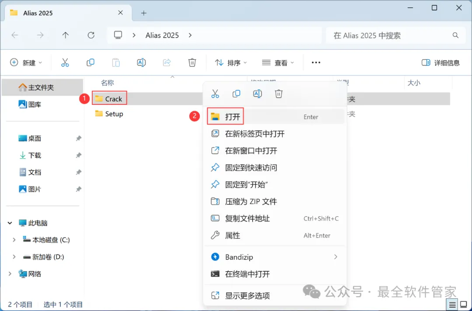The height and width of the screenshot is (311, 472).
Task: Open the 新建 (New) dropdown
Action: pos(26,62)
